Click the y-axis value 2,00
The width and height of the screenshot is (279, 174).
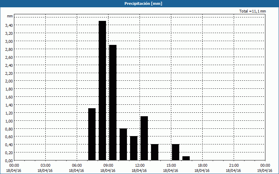click(9, 81)
